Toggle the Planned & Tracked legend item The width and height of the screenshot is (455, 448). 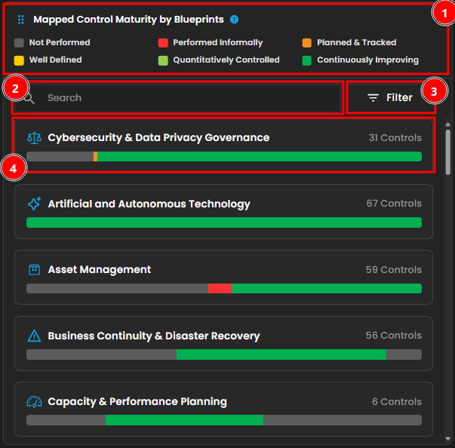click(356, 43)
